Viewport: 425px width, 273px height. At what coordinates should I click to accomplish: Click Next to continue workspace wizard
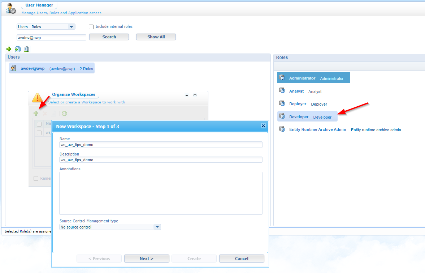tap(147, 259)
